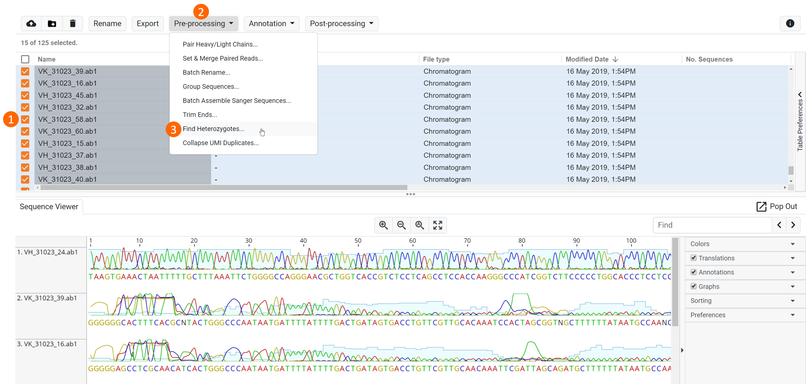Toggle the select-all checkbox in Name header

click(25, 59)
